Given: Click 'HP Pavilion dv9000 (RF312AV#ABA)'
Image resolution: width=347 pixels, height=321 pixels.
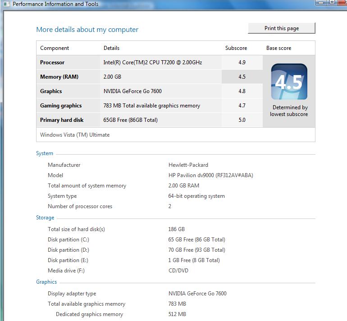Looking at the screenshot, I should pyautogui.click(x=211, y=175).
